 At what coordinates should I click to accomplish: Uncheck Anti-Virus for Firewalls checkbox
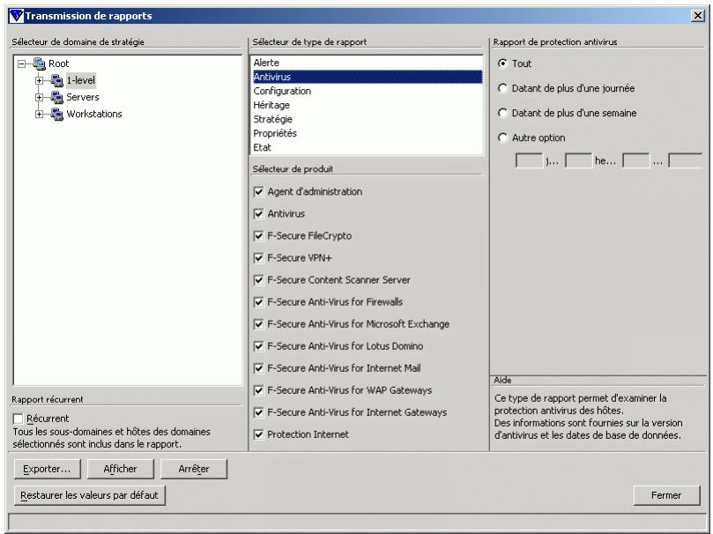coord(259,302)
